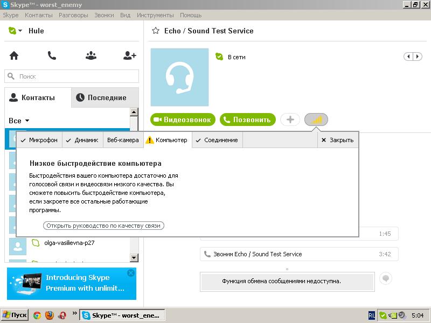Viewport: 431px width, 323px height.
Task: Click the Hule profile name
Action: 36,31
